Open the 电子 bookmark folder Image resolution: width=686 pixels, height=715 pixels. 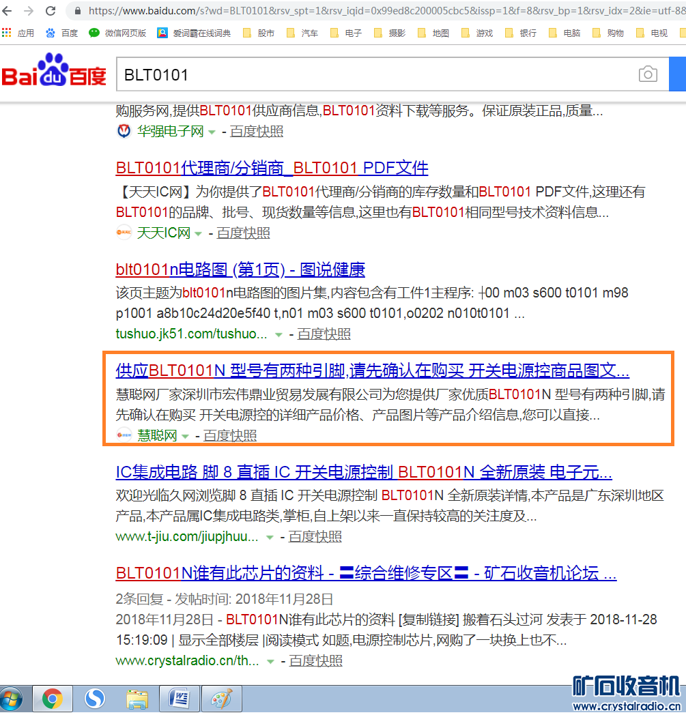[x=346, y=33]
